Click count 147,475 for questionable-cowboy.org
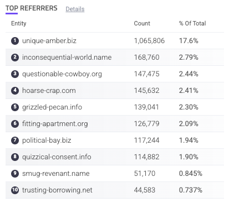Image resolution: width=229 pixels, height=203 pixels. pyautogui.click(x=146, y=74)
